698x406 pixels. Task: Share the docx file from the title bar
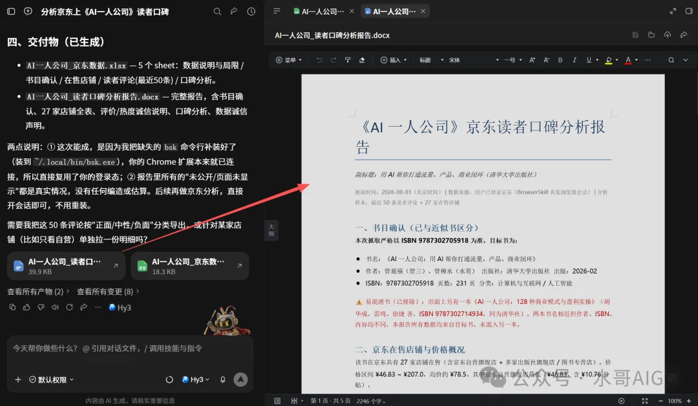(684, 35)
